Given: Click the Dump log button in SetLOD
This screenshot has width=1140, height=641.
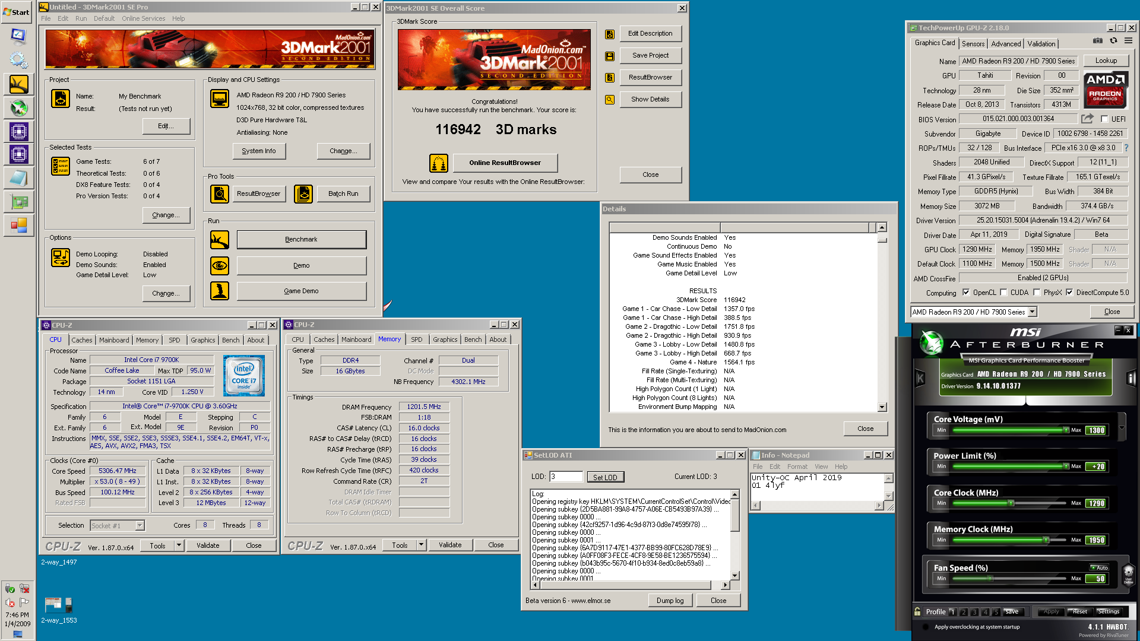Looking at the screenshot, I should 670,601.
